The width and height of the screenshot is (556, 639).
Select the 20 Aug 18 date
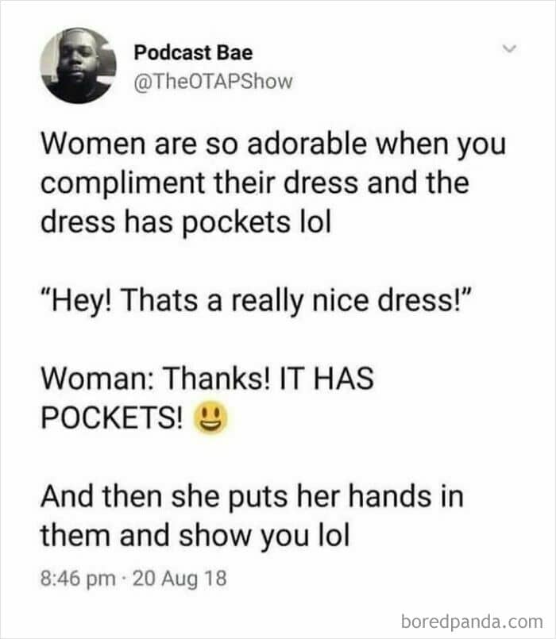point(180,578)
